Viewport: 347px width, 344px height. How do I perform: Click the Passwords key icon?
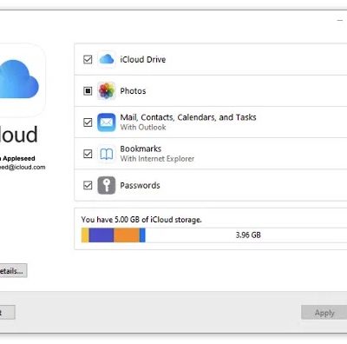107,185
